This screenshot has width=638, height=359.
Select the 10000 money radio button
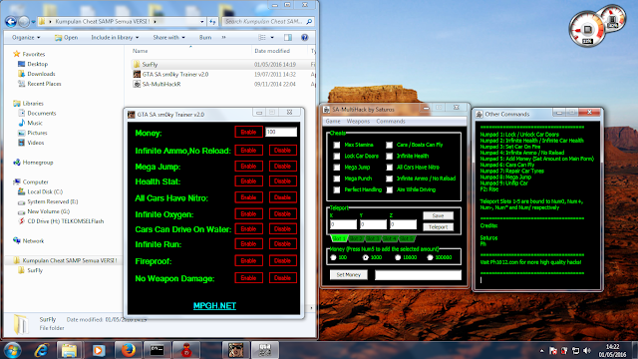pyautogui.click(x=398, y=257)
